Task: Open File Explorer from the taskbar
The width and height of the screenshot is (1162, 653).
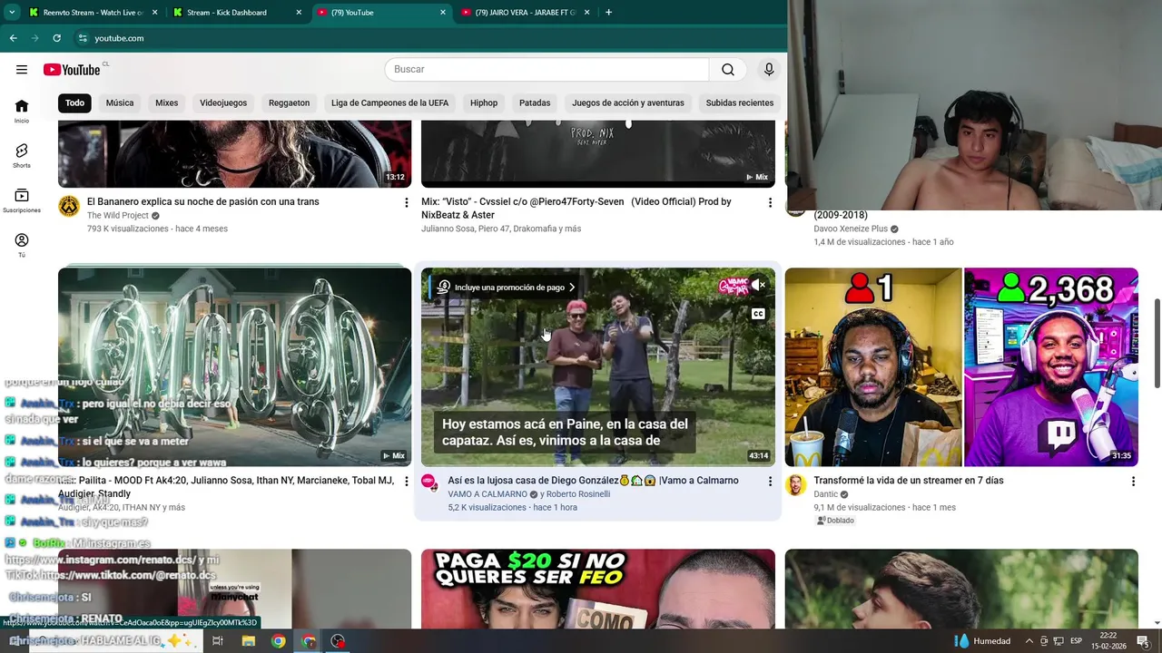Action: coord(248,641)
